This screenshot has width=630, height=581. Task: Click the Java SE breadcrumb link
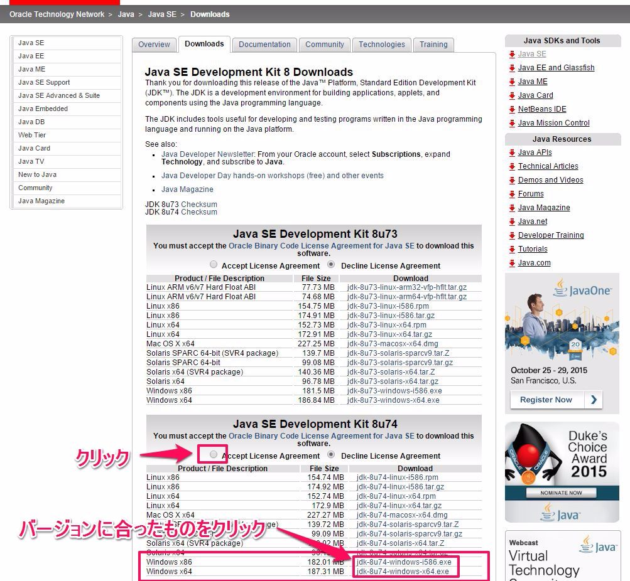coord(162,14)
